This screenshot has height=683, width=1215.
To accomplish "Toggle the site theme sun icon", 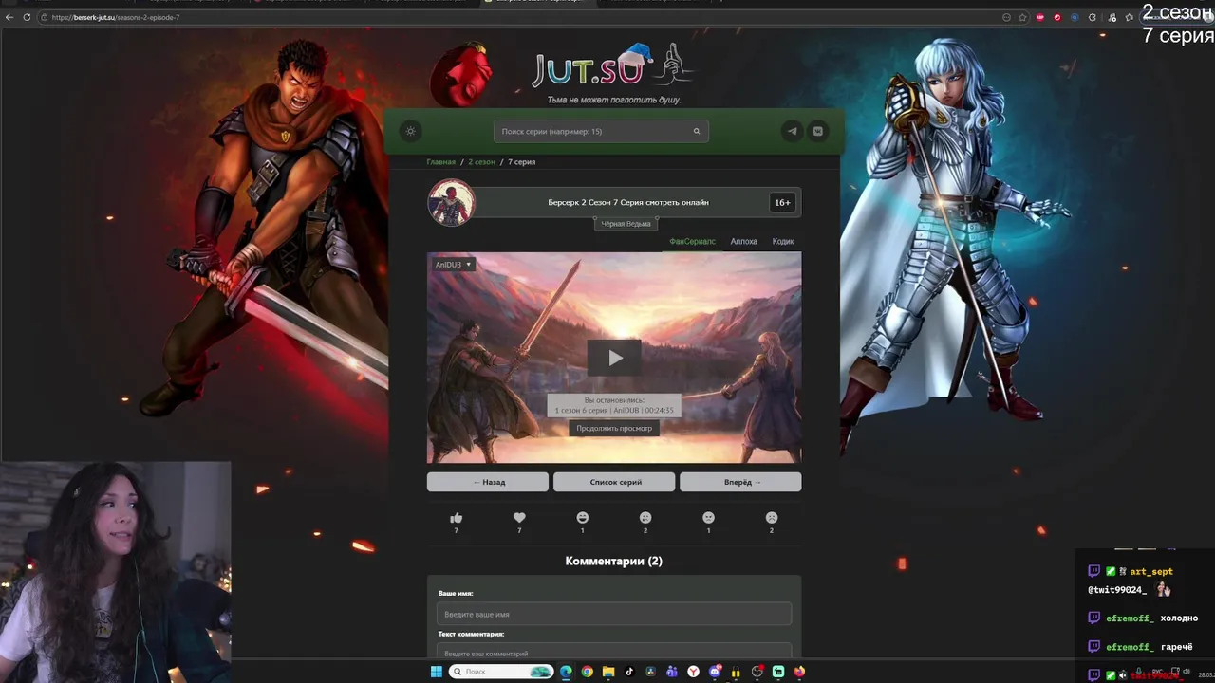I will 410,131.
